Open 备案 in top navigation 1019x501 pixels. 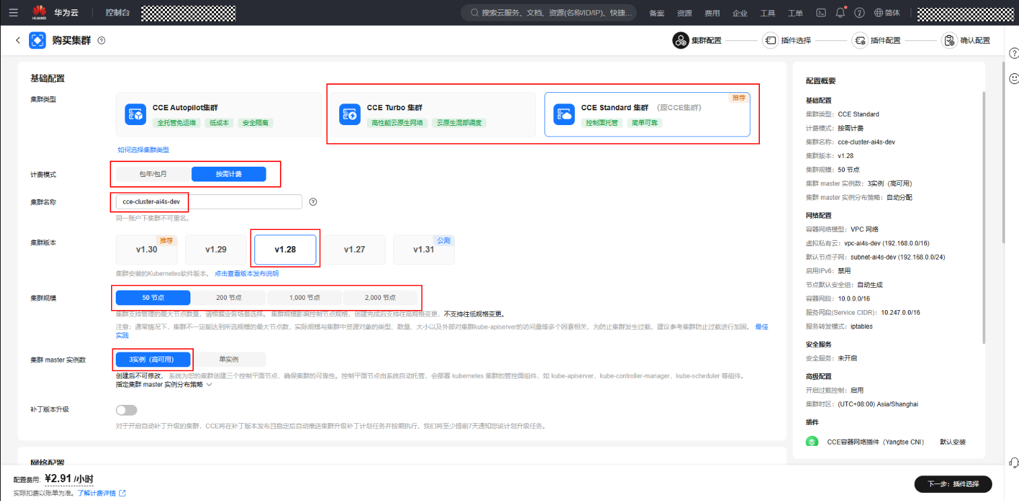point(656,13)
